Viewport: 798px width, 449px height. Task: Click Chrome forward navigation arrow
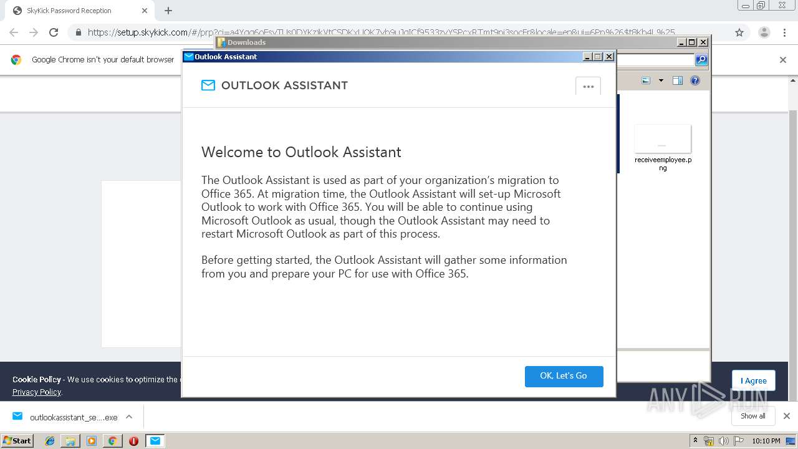point(34,32)
